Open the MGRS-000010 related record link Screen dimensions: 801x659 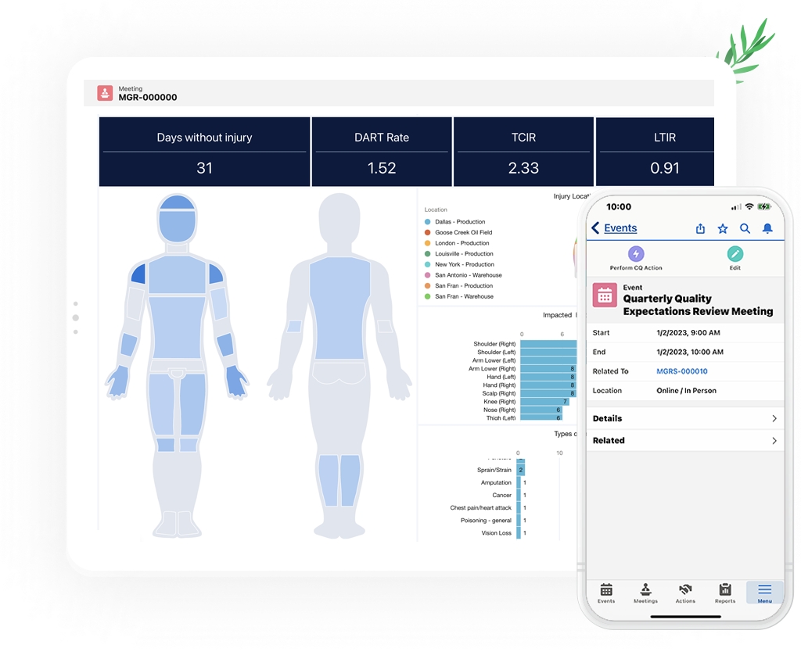pos(682,371)
